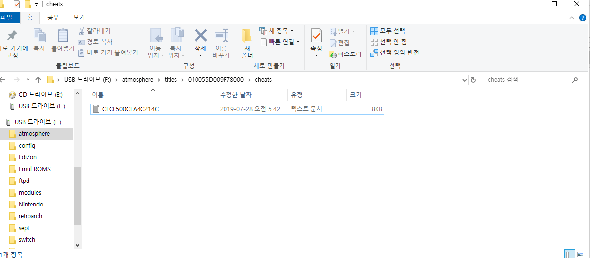Open Move to (이동 위치) command
The image size is (590, 258).
click(x=155, y=43)
